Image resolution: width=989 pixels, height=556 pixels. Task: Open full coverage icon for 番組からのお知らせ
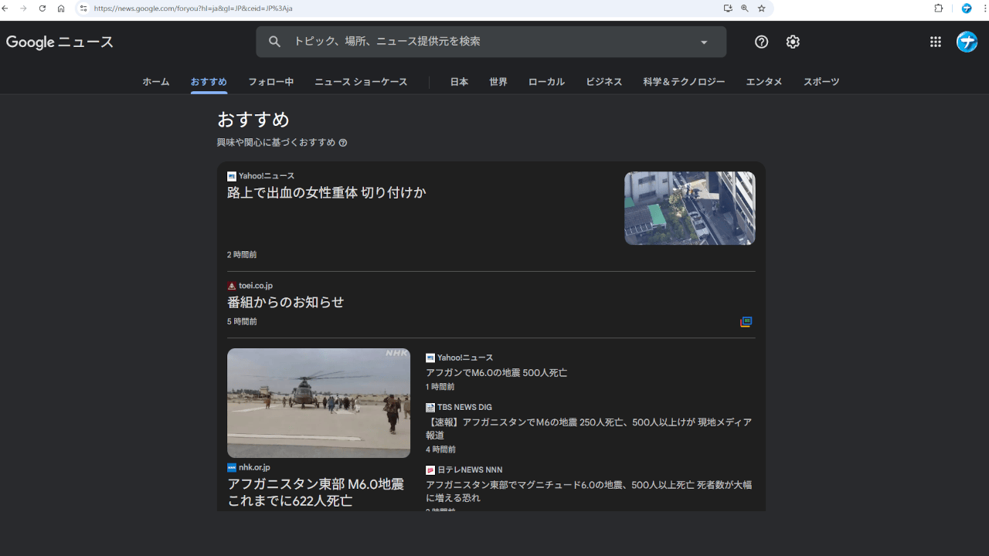[746, 322]
